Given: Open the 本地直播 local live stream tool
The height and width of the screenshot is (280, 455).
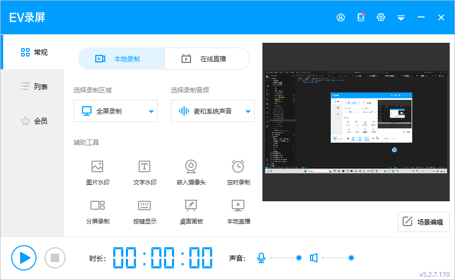Looking at the screenshot, I should [x=238, y=211].
